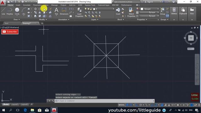Click the Scale tool icon
This screenshot has height=113, width=201.
40,16
